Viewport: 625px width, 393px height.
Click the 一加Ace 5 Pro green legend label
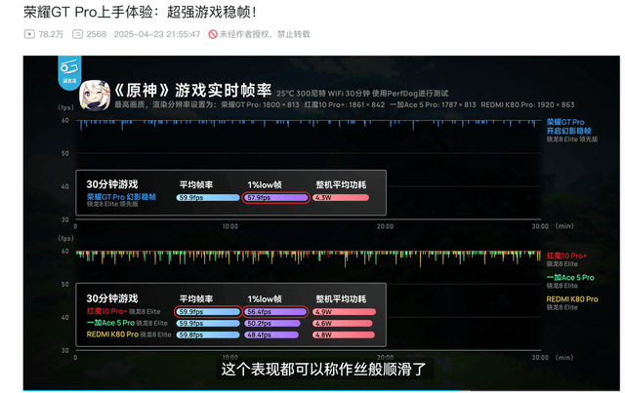point(570,278)
